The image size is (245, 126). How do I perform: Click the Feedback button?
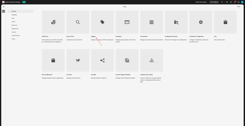[214, 2]
